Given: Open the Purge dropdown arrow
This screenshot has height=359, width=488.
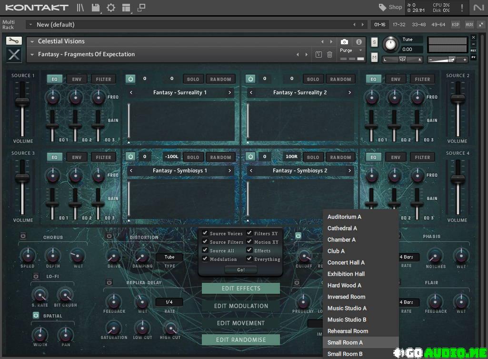Looking at the screenshot, I should 361,50.
